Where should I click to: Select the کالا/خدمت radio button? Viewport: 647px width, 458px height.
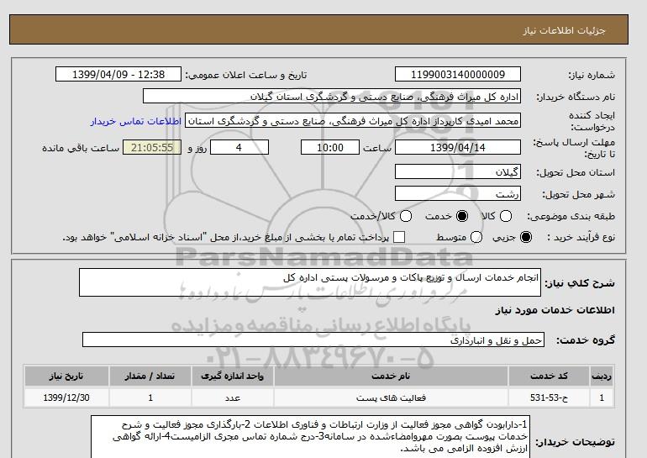tap(406, 216)
